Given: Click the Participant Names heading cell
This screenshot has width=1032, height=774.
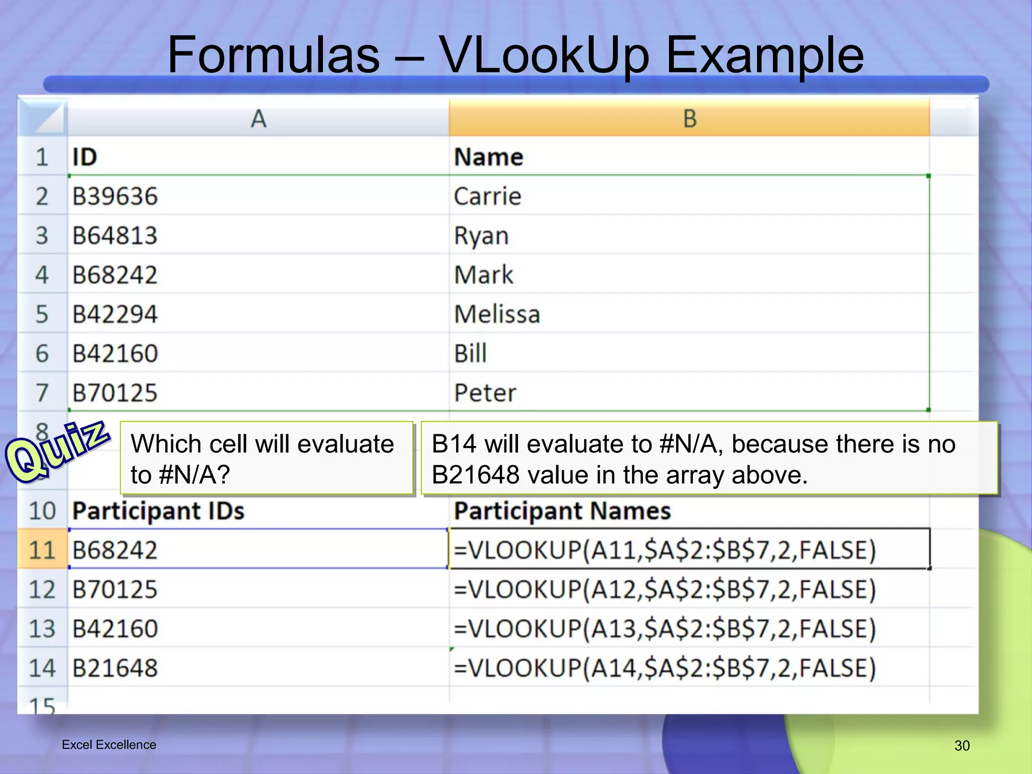Looking at the screenshot, I should (x=689, y=511).
